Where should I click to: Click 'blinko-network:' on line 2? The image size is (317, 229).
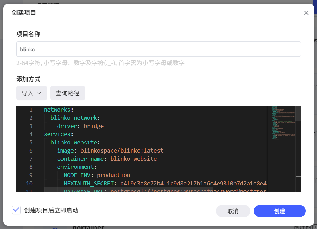pyautogui.click(x=75, y=118)
